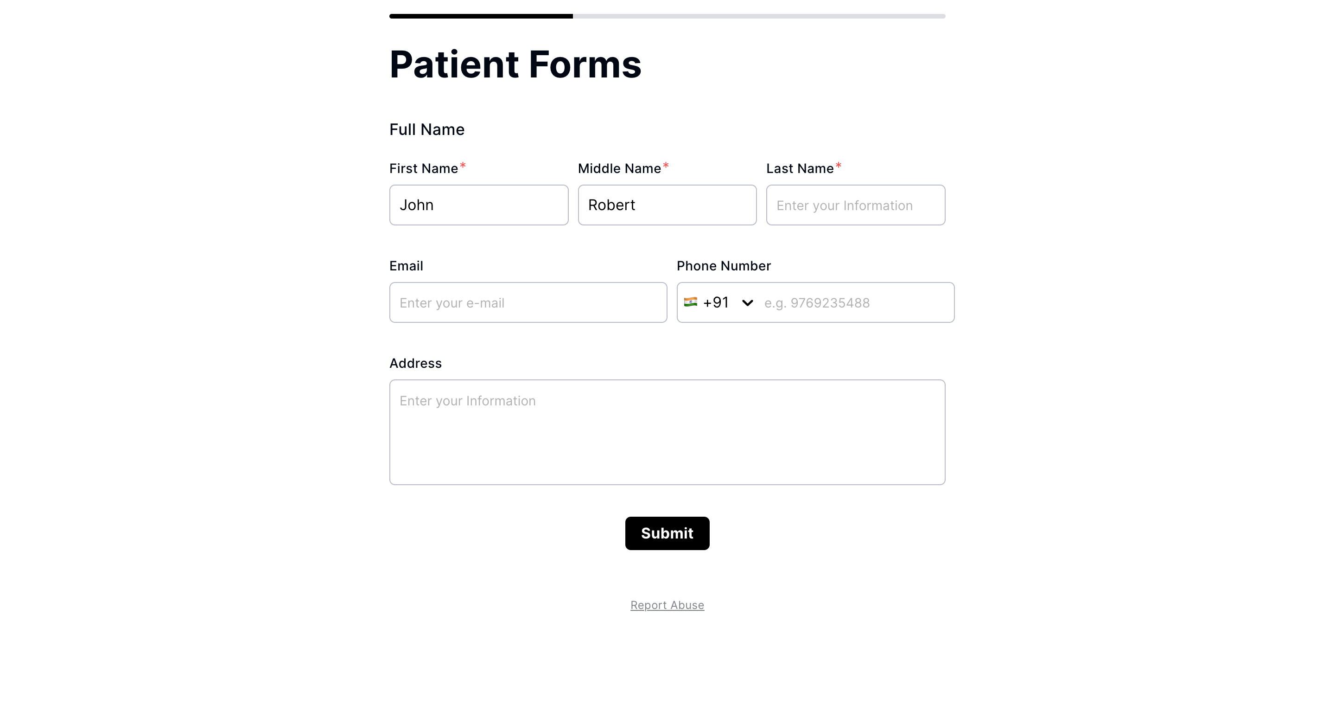Submit the patient form
Image resolution: width=1335 pixels, height=718 pixels.
pyautogui.click(x=667, y=533)
